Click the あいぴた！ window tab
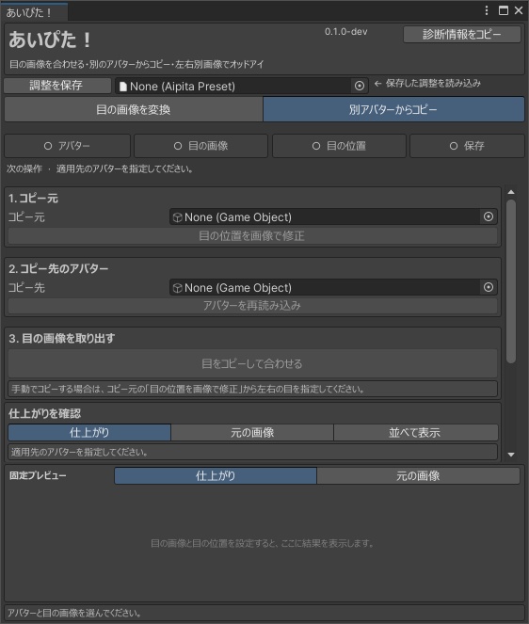The width and height of the screenshot is (529, 624). point(34,12)
